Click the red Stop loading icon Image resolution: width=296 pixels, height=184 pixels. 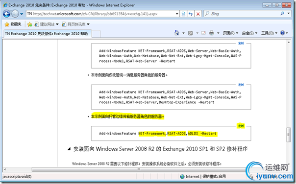198,14
